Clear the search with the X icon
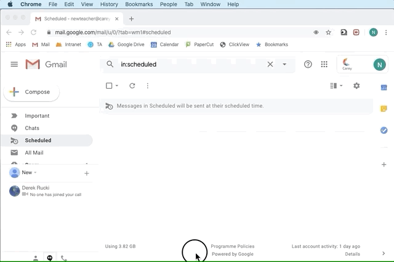The image size is (394, 262). [270, 65]
